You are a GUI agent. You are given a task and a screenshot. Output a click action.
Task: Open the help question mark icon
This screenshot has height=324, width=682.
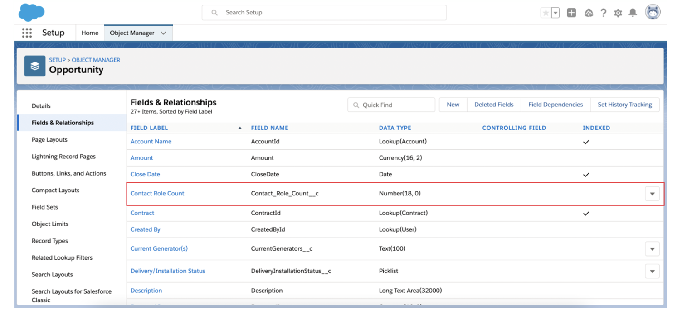tap(603, 13)
